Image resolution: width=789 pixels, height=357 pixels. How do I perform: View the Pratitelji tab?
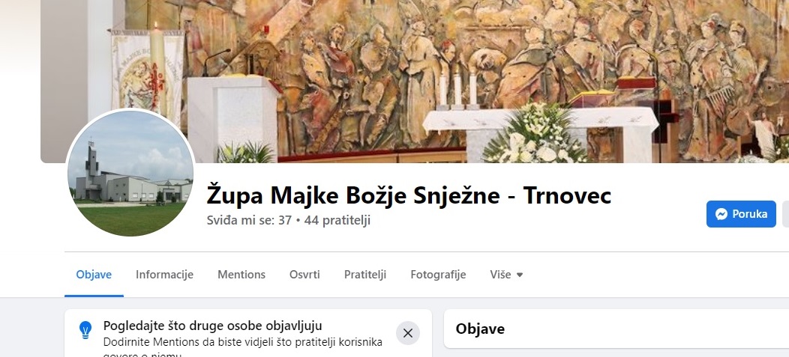pyautogui.click(x=364, y=275)
